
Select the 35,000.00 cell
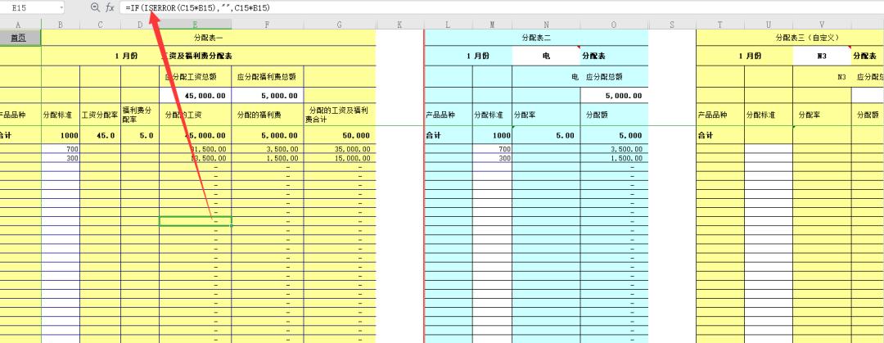pyautogui.click(x=340, y=149)
